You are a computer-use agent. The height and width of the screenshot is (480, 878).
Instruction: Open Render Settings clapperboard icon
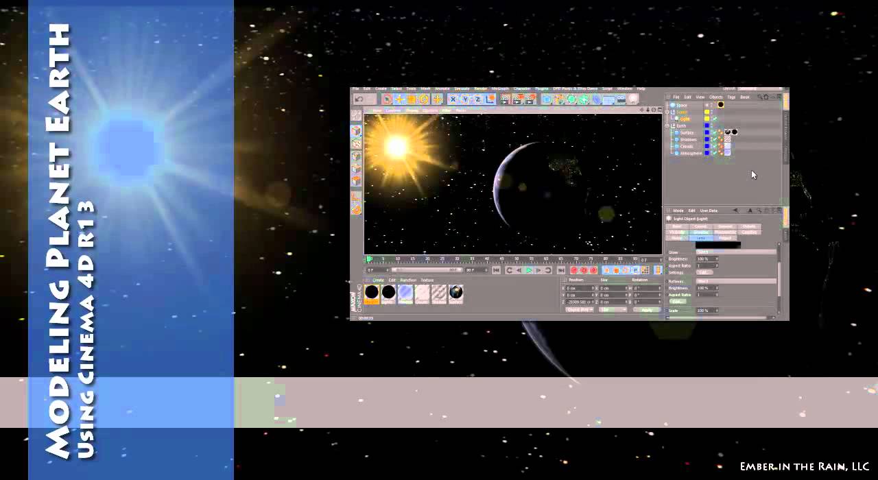(x=530, y=99)
